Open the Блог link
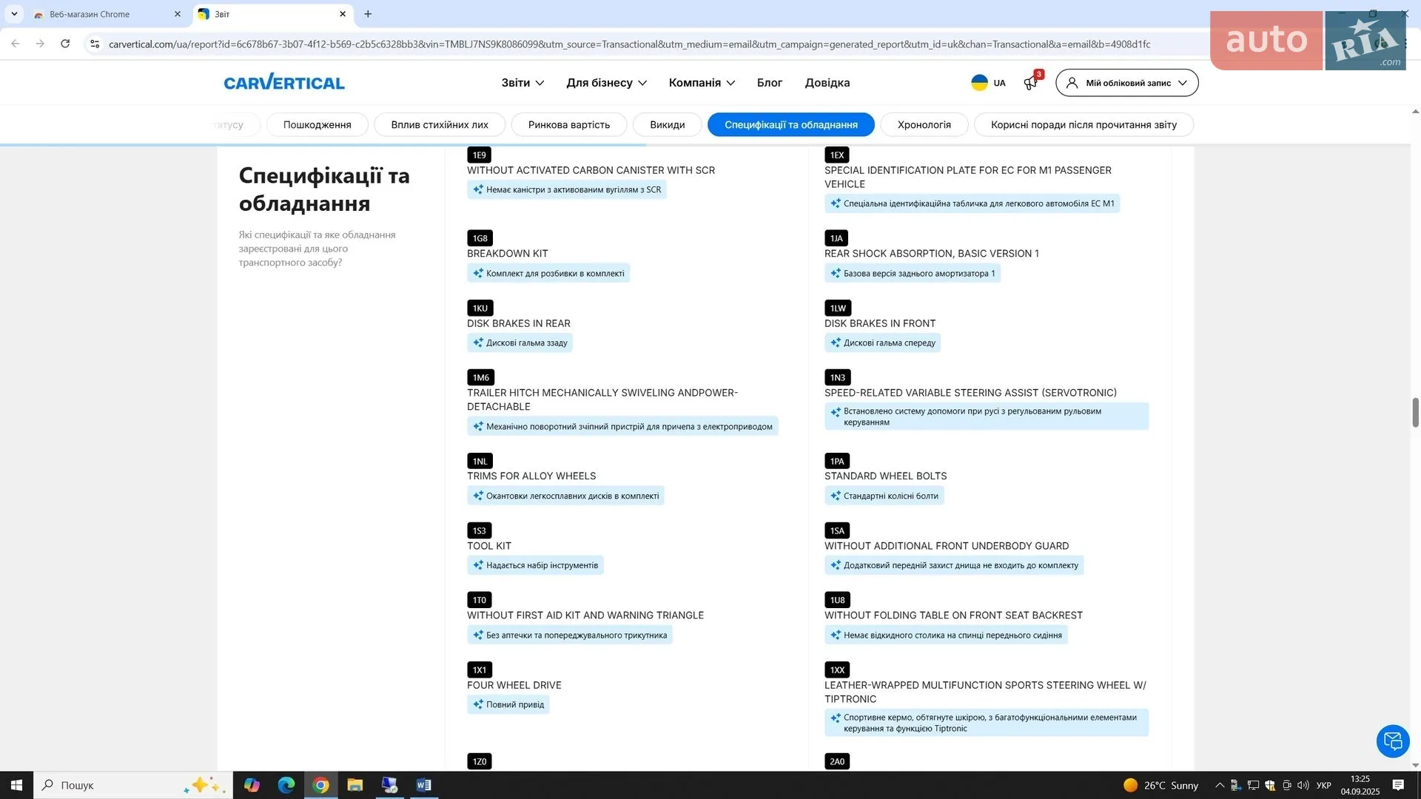1421x799 pixels. tap(770, 83)
